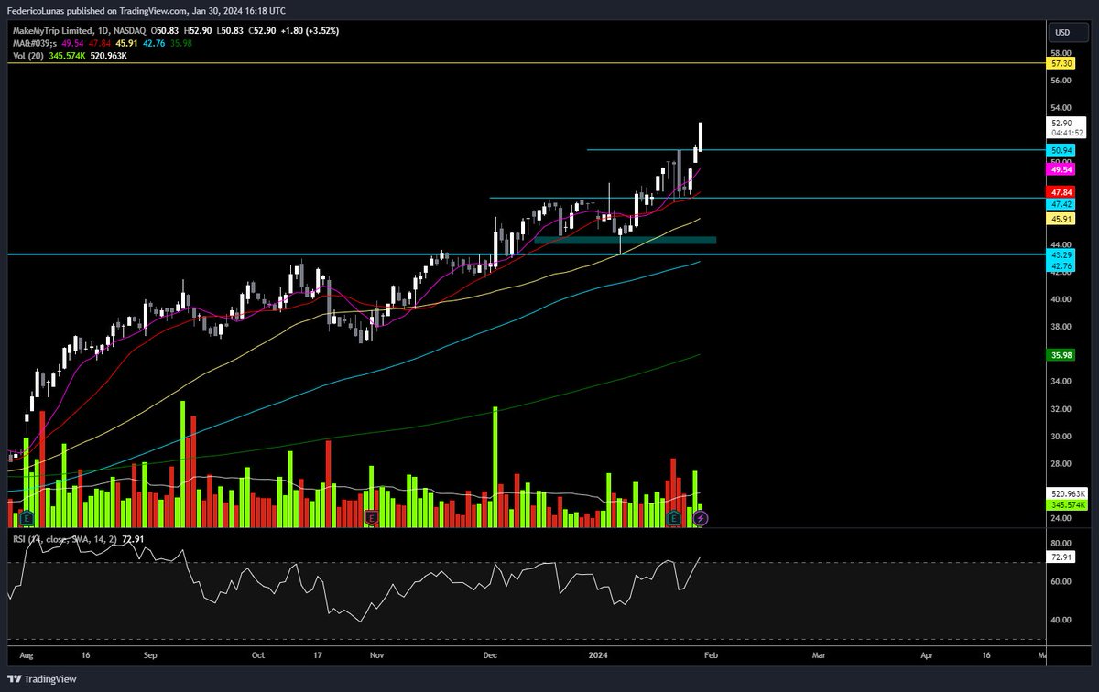The width and height of the screenshot is (1099, 692).
Task: Click the 30.00 tick on price axis
Action: tap(1061, 437)
